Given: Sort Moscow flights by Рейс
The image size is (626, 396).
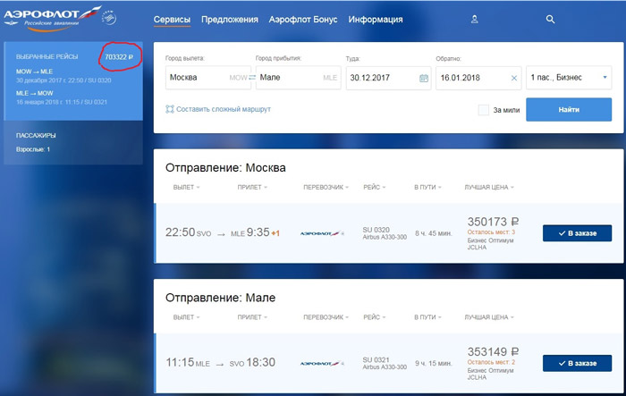Looking at the screenshot, I should coord(374,187).
